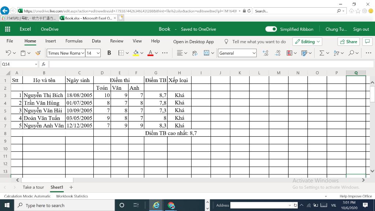Click the Share button
Screen dimensions: 375x211
[349, 42]
